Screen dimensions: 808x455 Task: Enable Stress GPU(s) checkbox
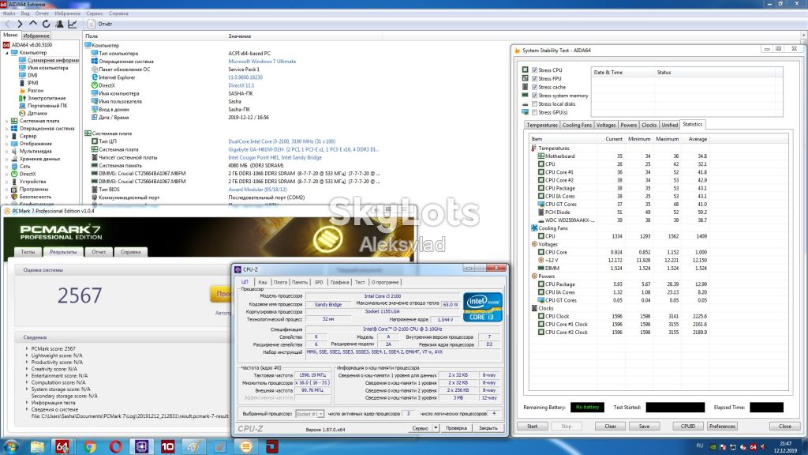(x=535, y=112)
